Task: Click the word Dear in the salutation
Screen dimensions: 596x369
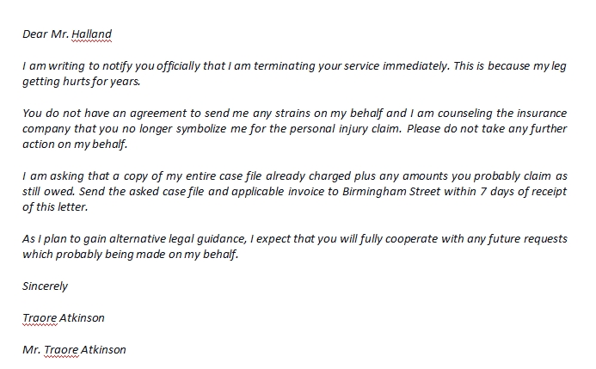Action: (35, 34)
